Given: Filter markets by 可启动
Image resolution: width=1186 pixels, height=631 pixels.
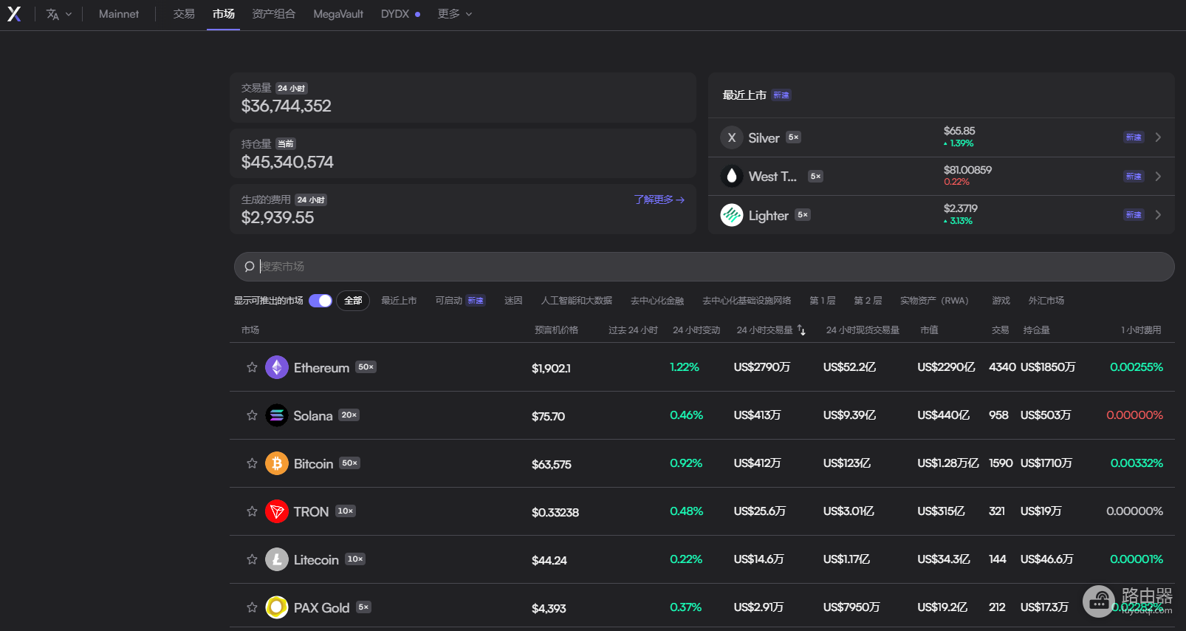Looking at the screenshot, I should (x=460, y=301).
